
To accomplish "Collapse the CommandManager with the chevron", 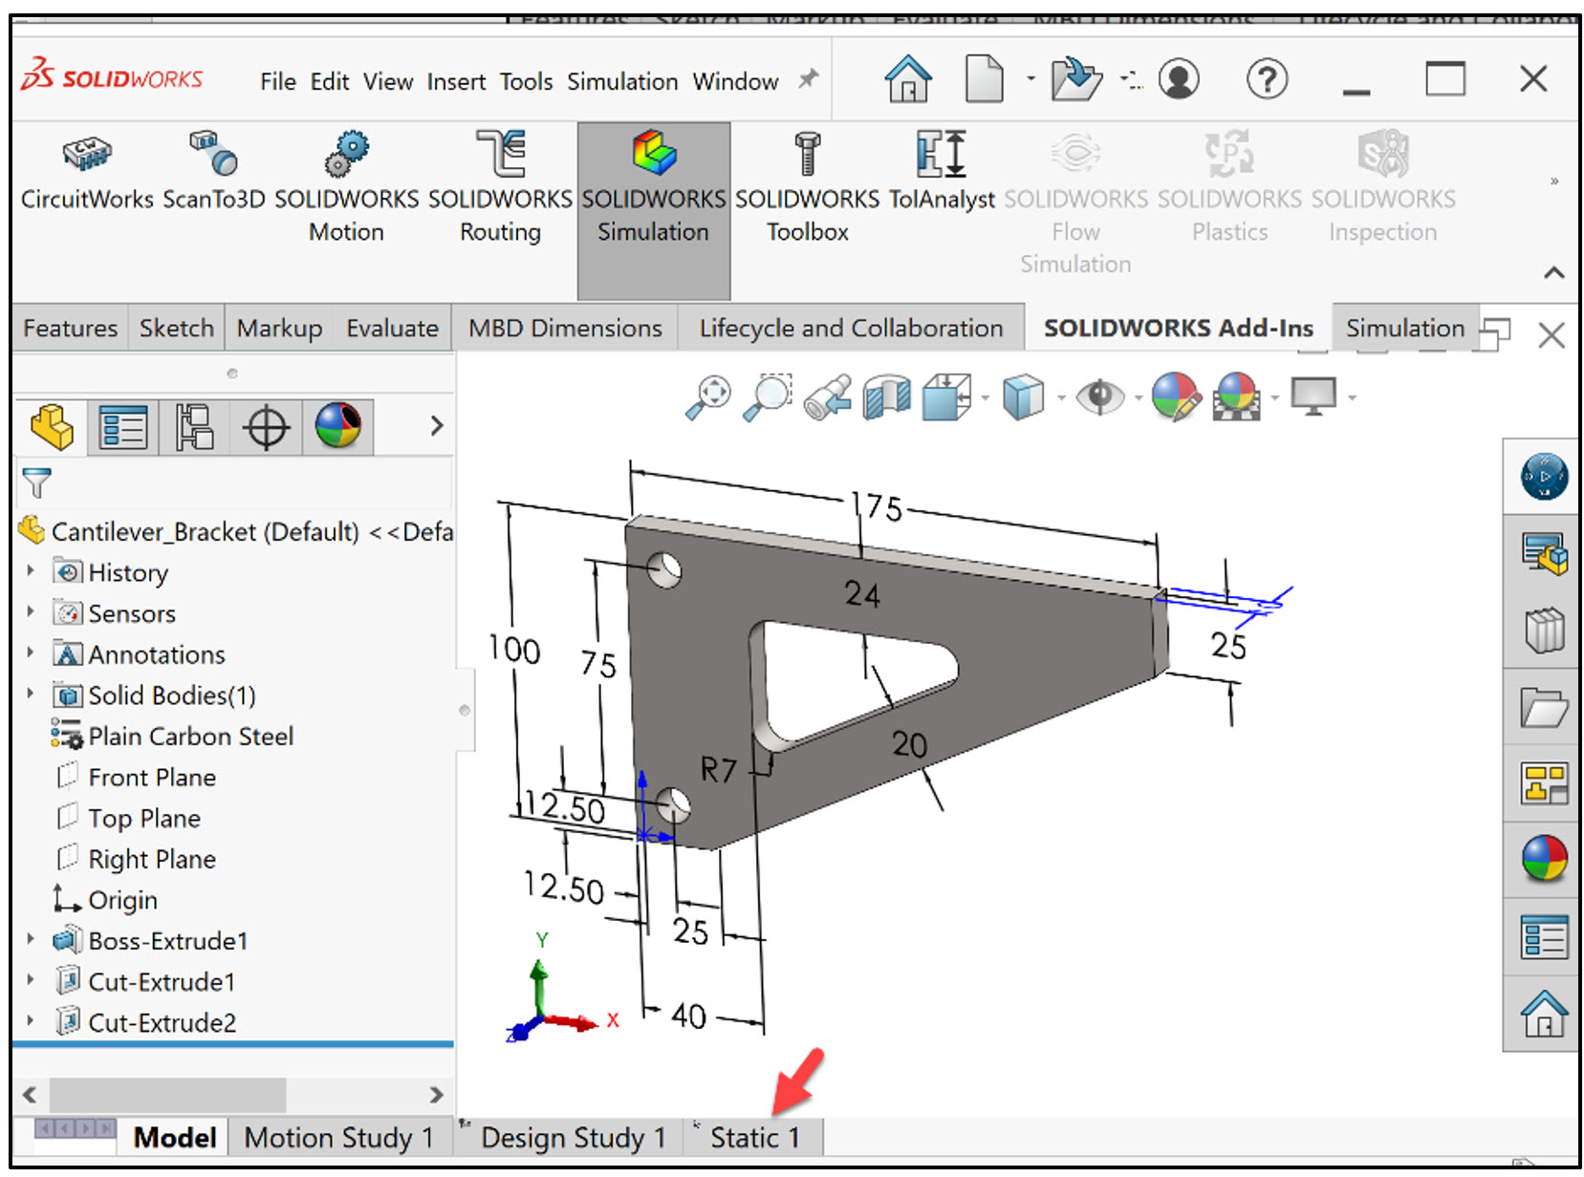I will pos(1553,272).
